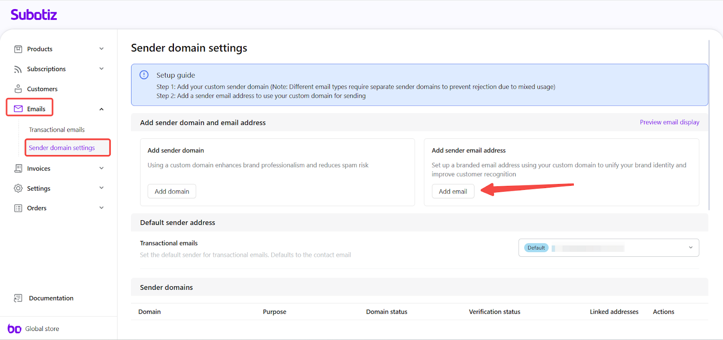
Task: Click the Subscriptions feed icon
Action: click(x=18, y=69)
